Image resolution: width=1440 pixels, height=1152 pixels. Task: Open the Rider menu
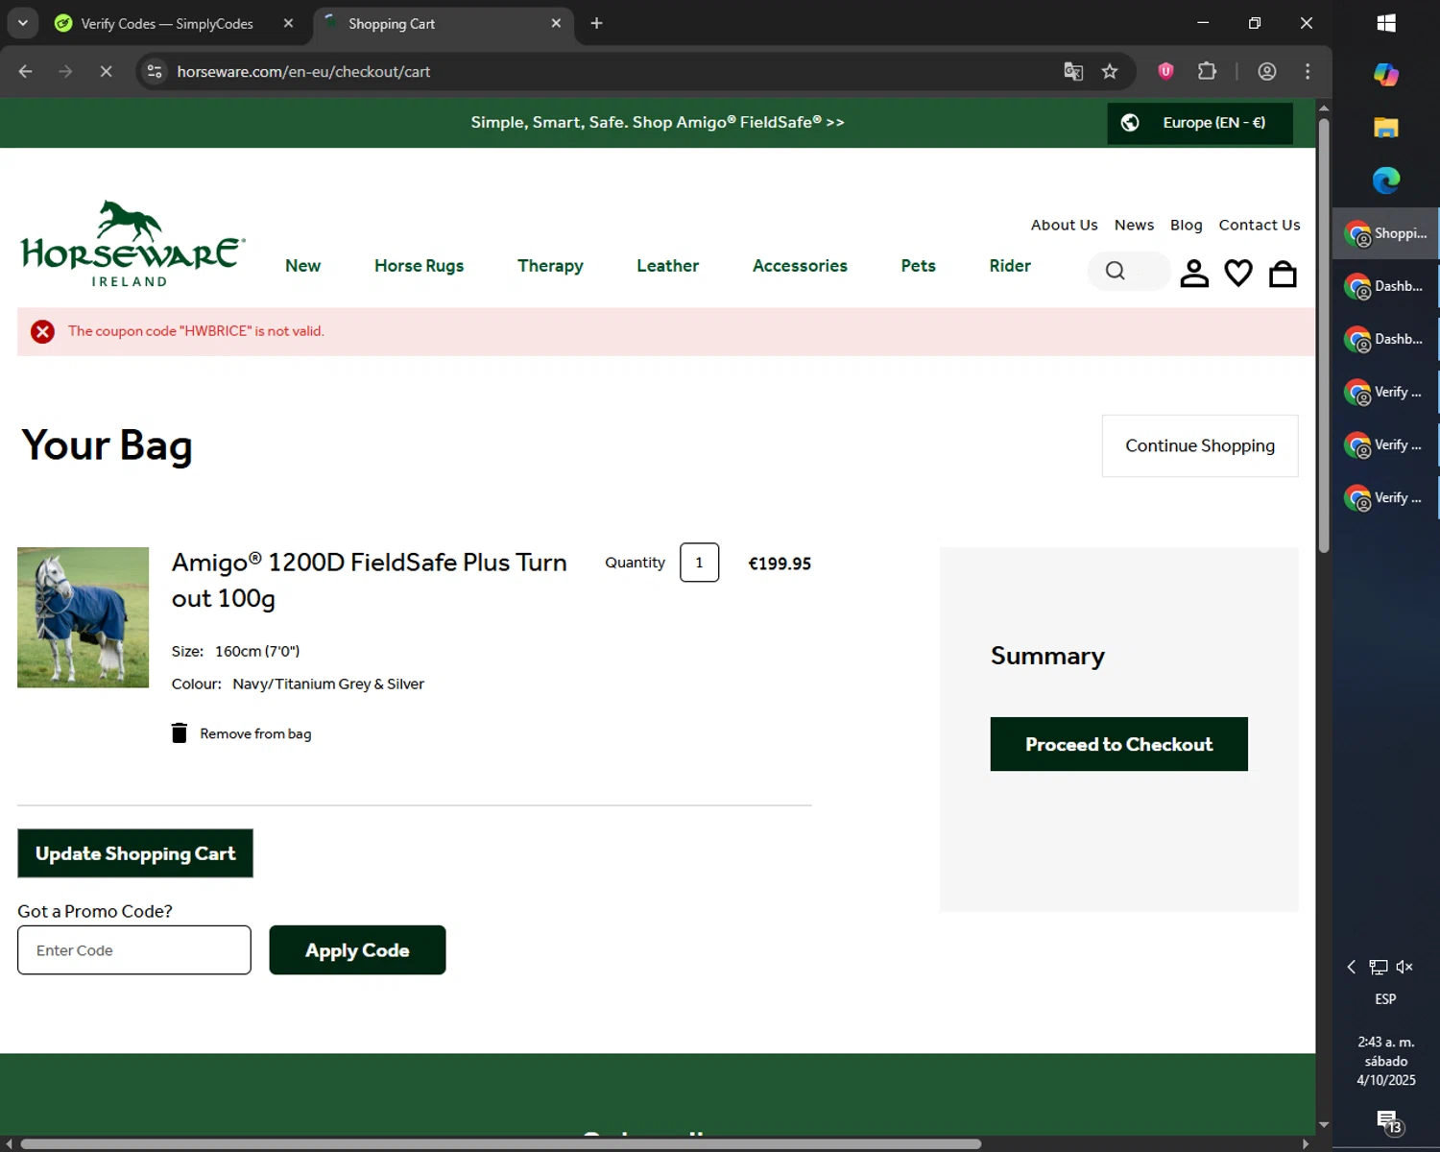coord(1010,266)
